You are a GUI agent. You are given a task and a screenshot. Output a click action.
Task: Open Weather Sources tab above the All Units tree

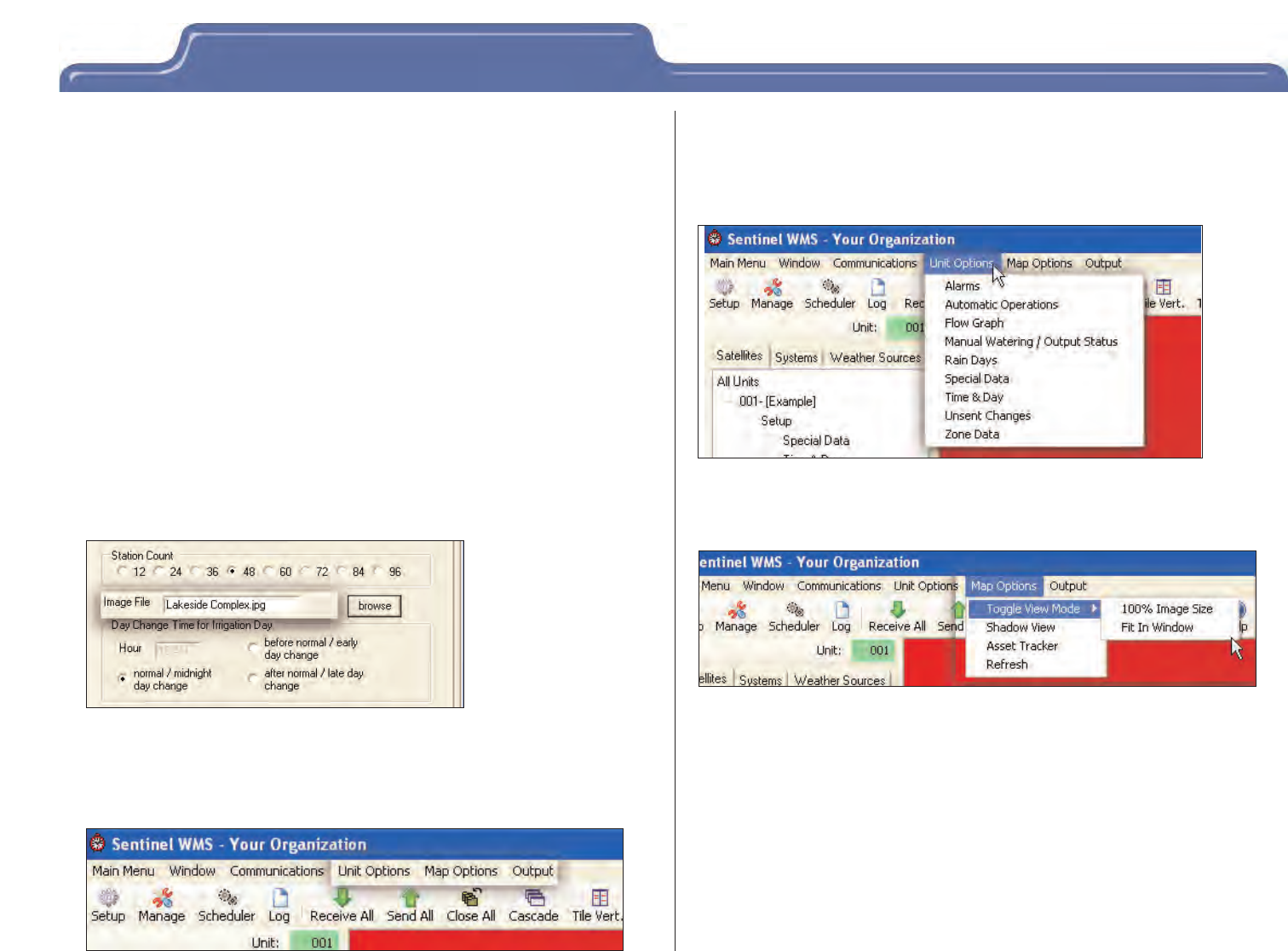[876, 358]
